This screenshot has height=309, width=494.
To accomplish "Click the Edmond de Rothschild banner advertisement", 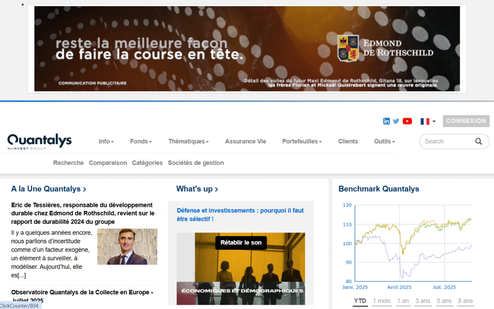I will 247,49.
